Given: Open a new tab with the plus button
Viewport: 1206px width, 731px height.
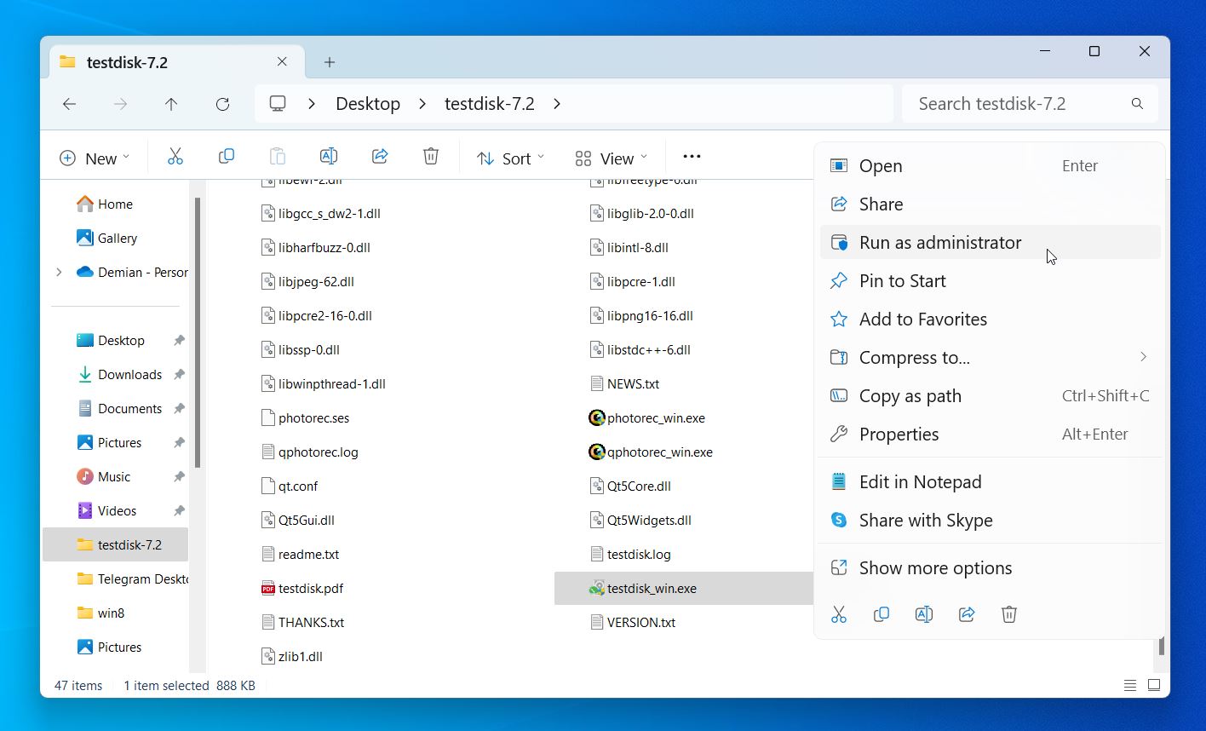Looking at the screenshot, I should [330, 62].
